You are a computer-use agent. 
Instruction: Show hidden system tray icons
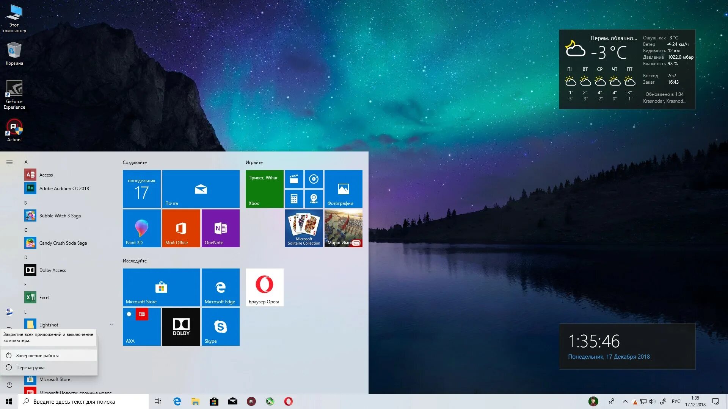point(625,401)
